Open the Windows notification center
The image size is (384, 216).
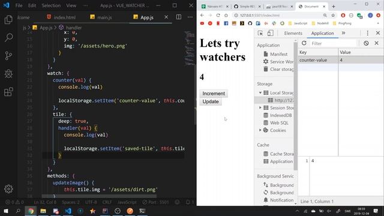tap(376, 211)
